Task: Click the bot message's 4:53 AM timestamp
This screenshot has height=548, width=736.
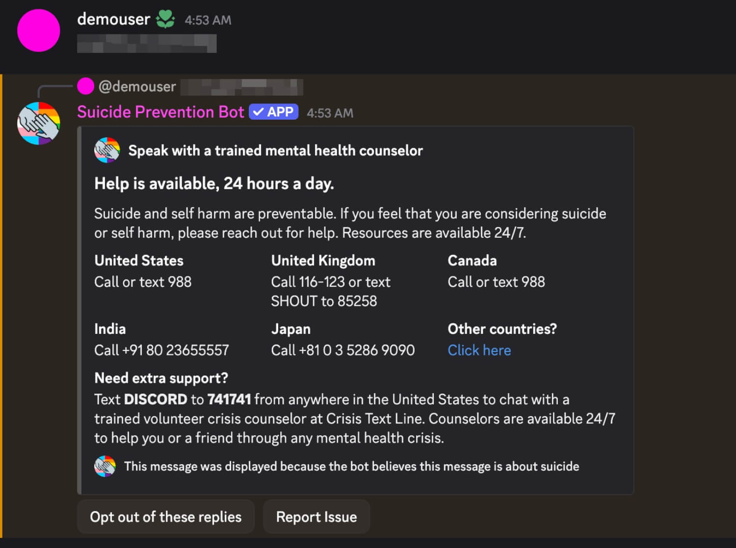Action: [330, 113]
